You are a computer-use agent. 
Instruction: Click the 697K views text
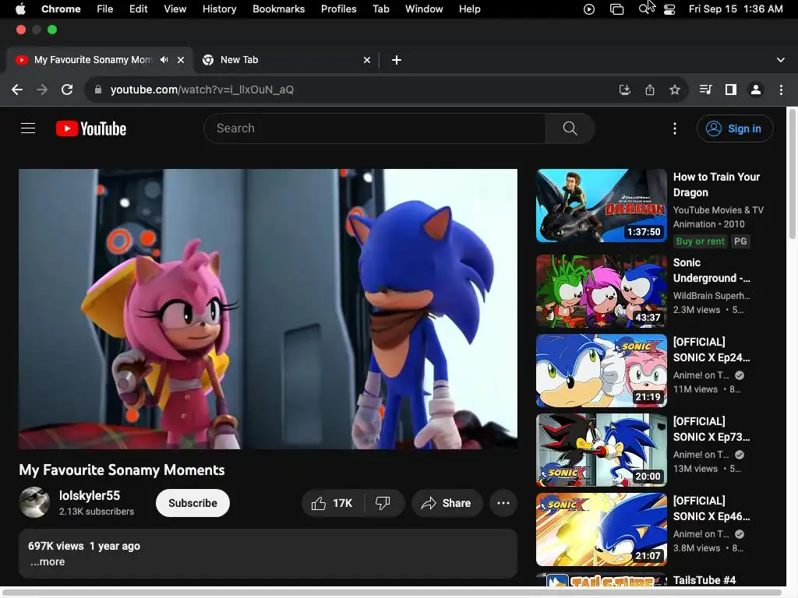[56, 546]
